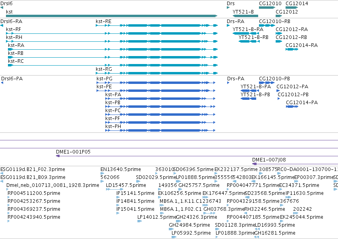Select the YT521-B-PB protein feature

(x=248, y=99)
